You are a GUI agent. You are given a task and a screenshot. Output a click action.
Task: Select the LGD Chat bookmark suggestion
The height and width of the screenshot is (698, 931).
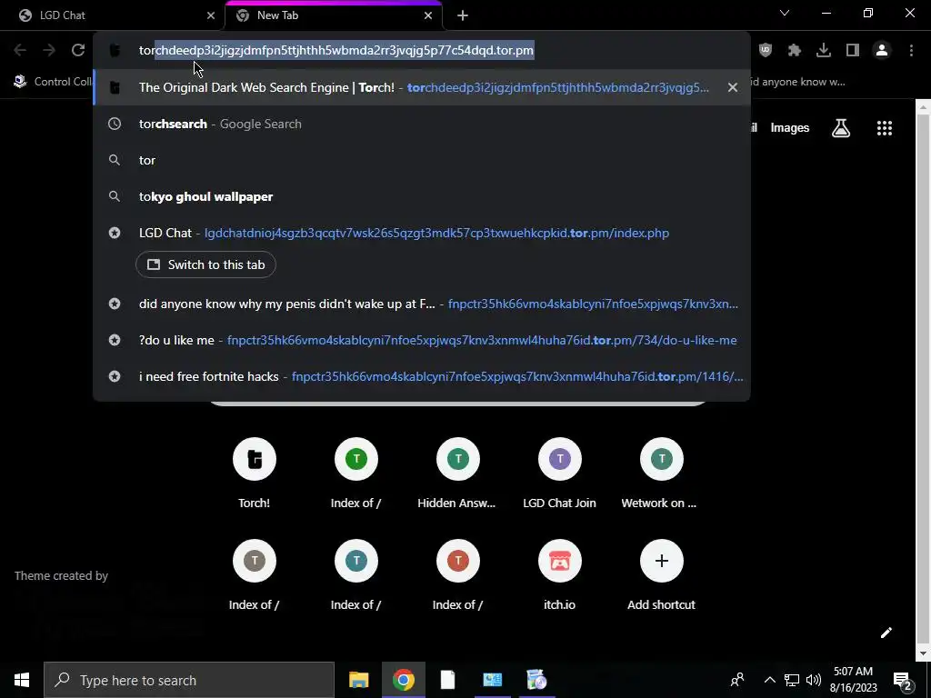coord(422,233)
